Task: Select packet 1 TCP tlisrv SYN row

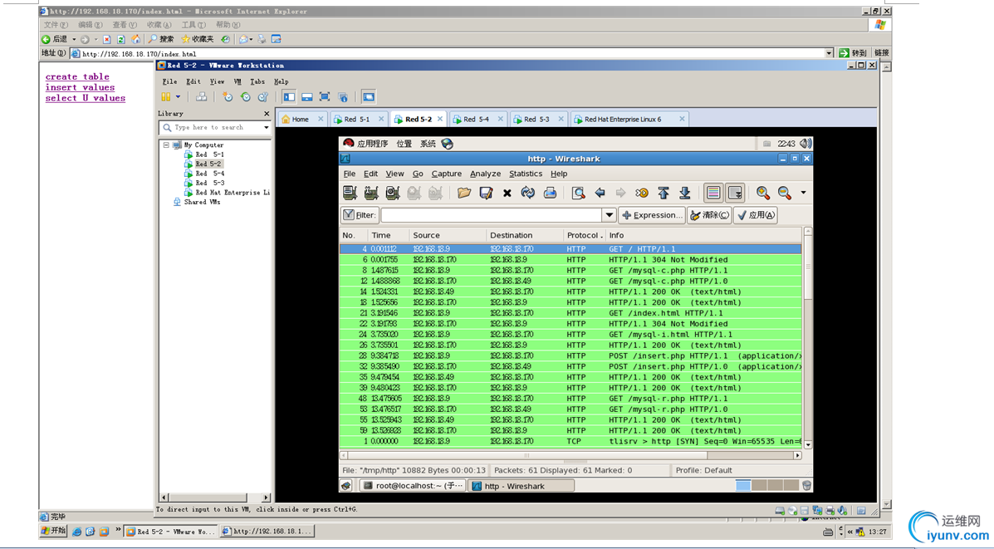Action: pyautogui.click(x=570, y=441)
